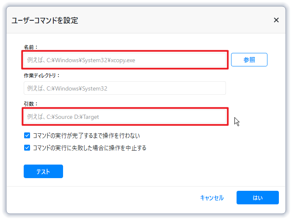292x220 pixels.
Task: Focus the 作業ディレクトリ input field
Action: [125, 88]
